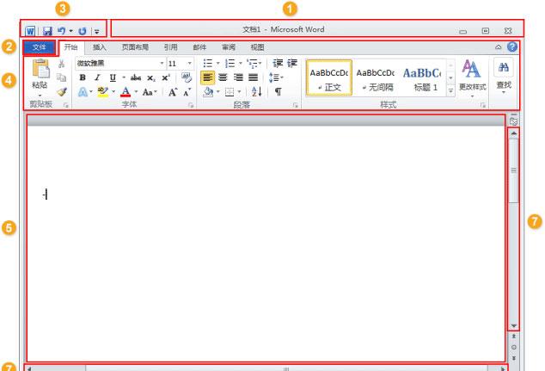The height and width of the screenshot is (371, 545).
Task: Click the Text Effects glowing A icon
Action: (83, 92)
